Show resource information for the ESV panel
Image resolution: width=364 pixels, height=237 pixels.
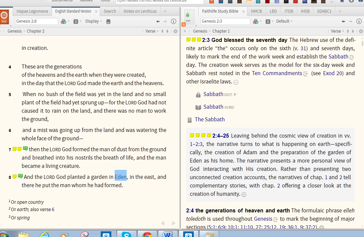174,21
